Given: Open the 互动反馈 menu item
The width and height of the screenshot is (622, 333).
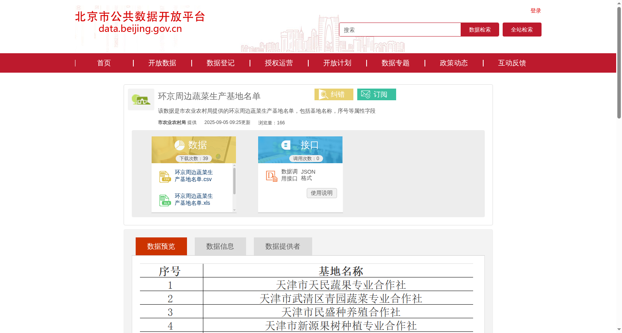Looking at the screenshot, I should [512, 63].
